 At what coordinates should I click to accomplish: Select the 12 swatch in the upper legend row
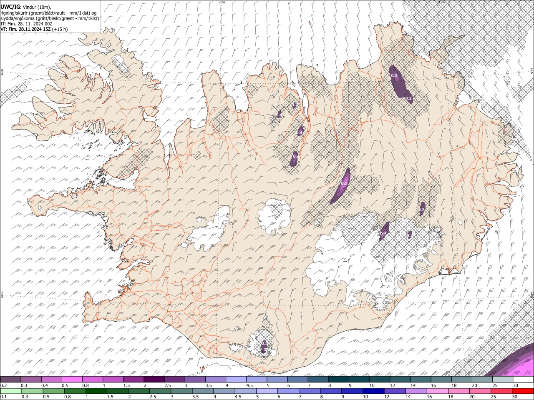[x=399, y=379]
